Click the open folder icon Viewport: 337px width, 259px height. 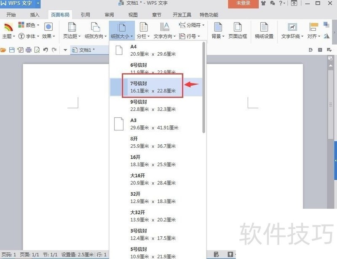(x=3, y=50)
